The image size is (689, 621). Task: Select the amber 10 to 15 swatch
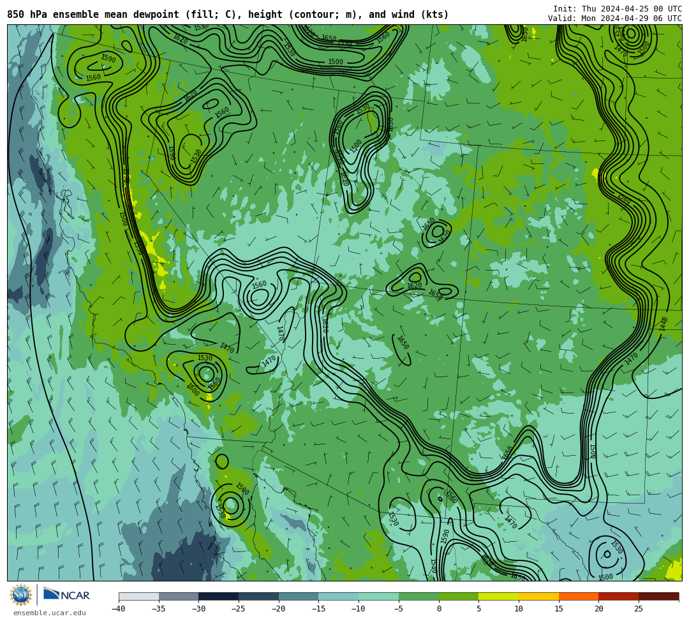538,596
